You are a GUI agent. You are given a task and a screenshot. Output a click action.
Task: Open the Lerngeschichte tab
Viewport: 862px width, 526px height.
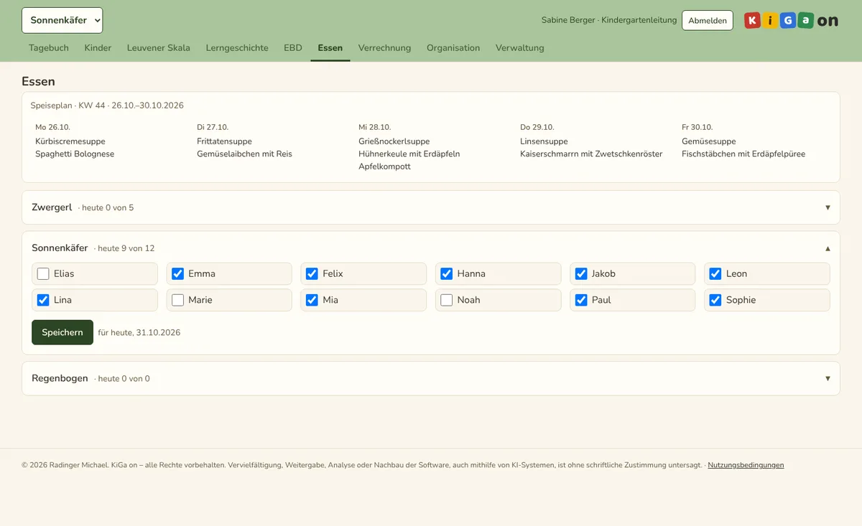237,48
